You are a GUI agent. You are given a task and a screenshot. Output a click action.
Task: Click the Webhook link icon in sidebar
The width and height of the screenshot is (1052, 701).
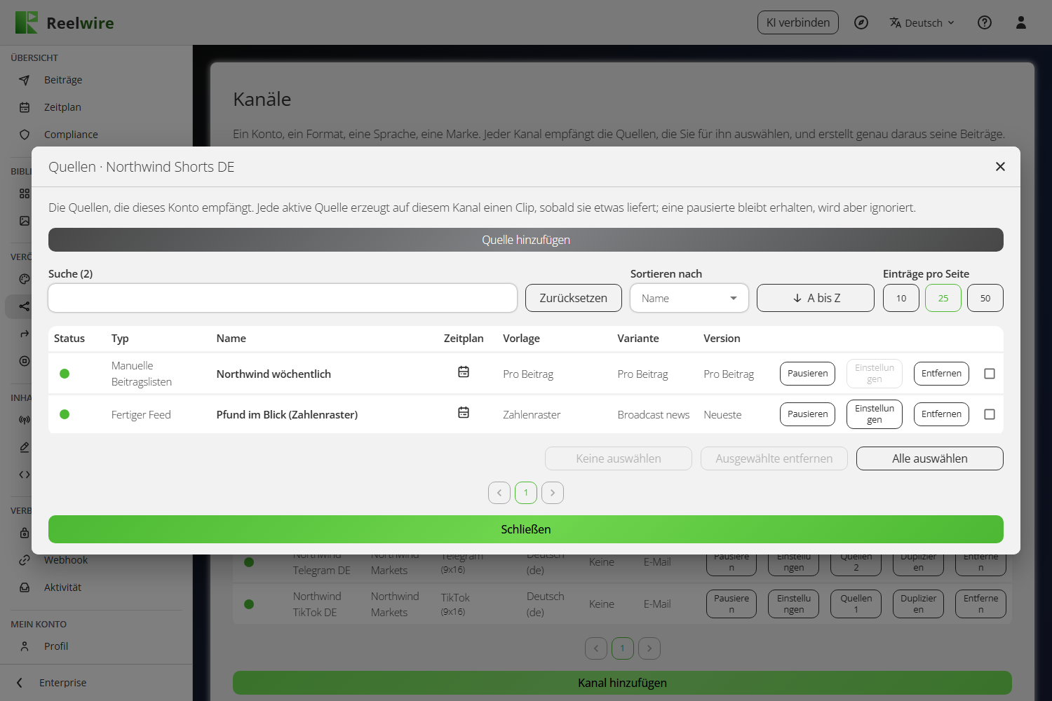[x=25, y=560]
